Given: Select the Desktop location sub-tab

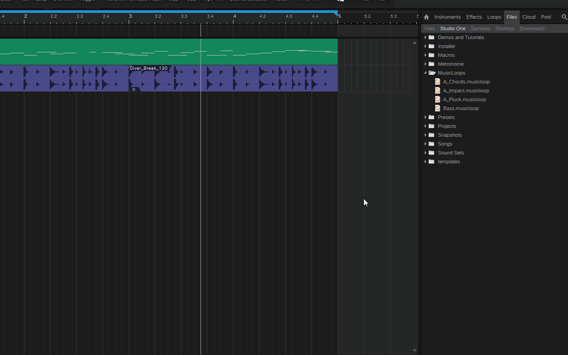Looking at the screenshot, I should pyautogui.click(x=505, y=28).
